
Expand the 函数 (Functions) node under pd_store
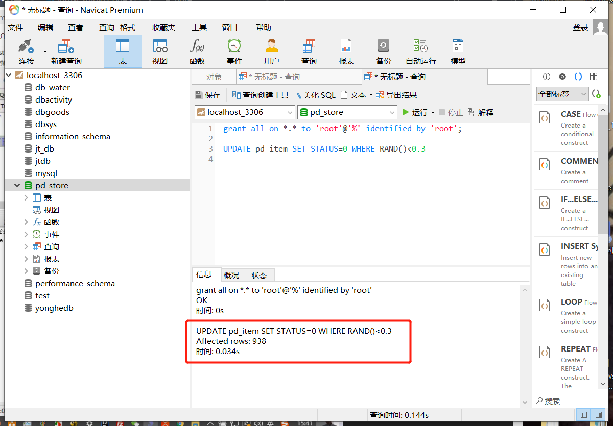tap(26, 222)
